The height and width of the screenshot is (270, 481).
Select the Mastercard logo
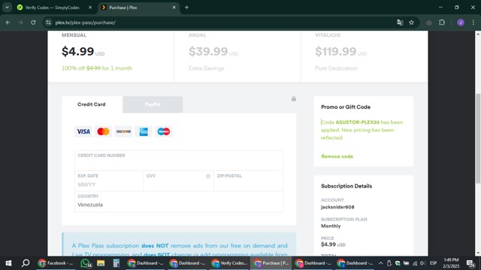[103, 131]
